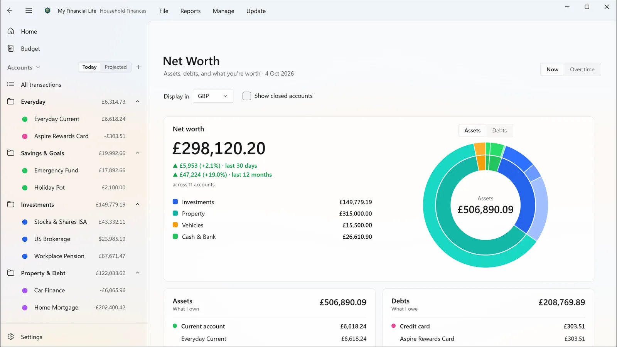The width and height of the screenshot is (617, 347).
Task: Click the My Financial Life app logo
Action: [x=47, y=11]
